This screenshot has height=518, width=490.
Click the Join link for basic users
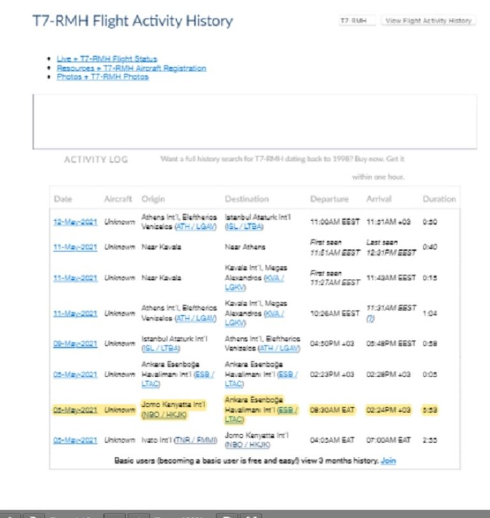pyautogui.click(x=388, y=460)
